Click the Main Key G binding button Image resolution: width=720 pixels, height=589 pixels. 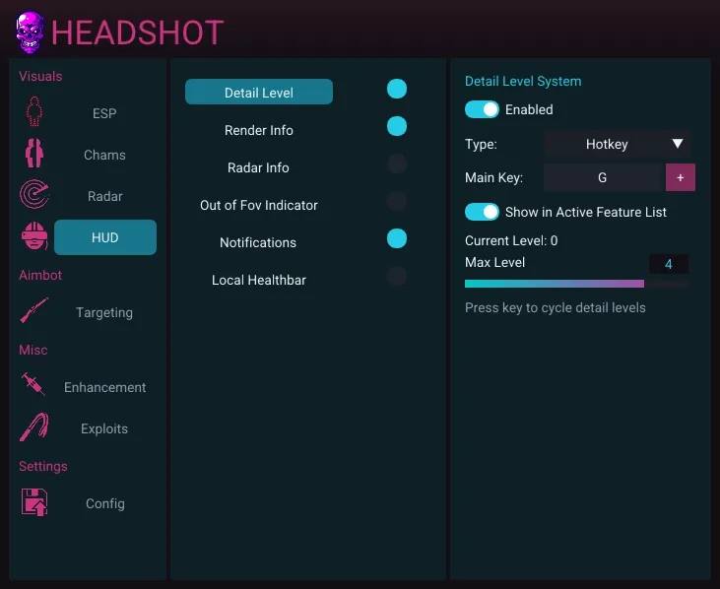[603, 178]
